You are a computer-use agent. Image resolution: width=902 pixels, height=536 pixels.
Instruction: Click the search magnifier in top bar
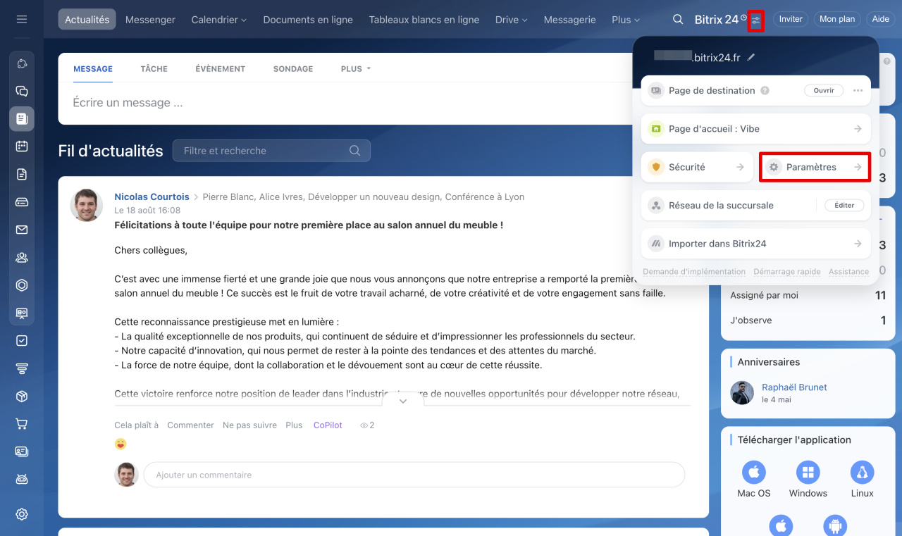point(678,20)
